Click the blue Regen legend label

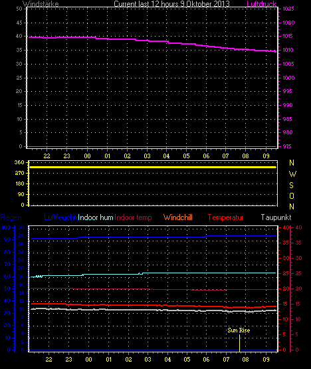pyautogui.click(x=11, y=217)
